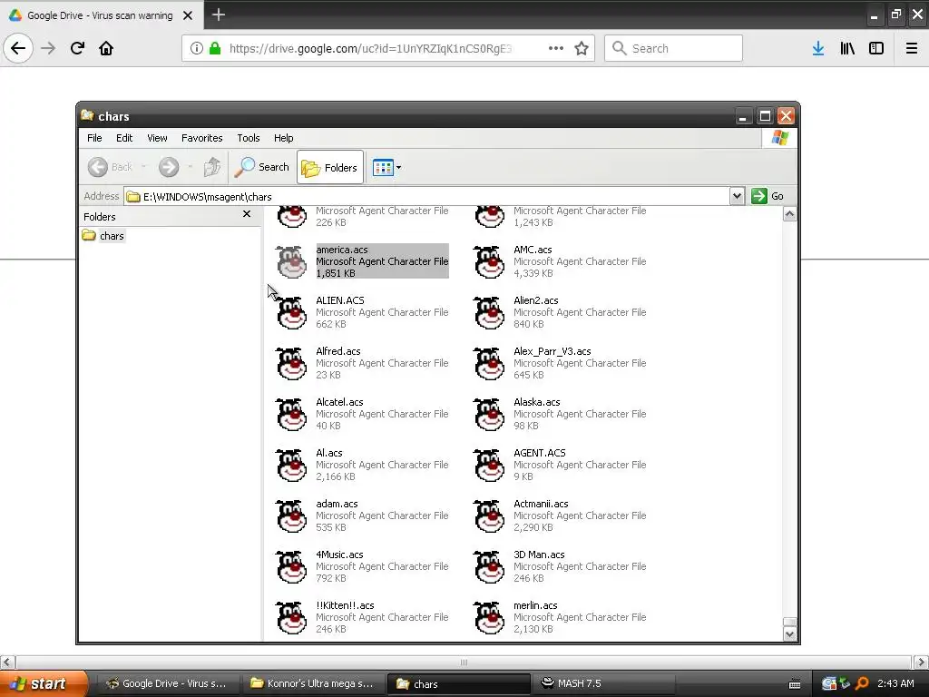
Task: Select the 4Music.acs file icon
Action: 291,567
